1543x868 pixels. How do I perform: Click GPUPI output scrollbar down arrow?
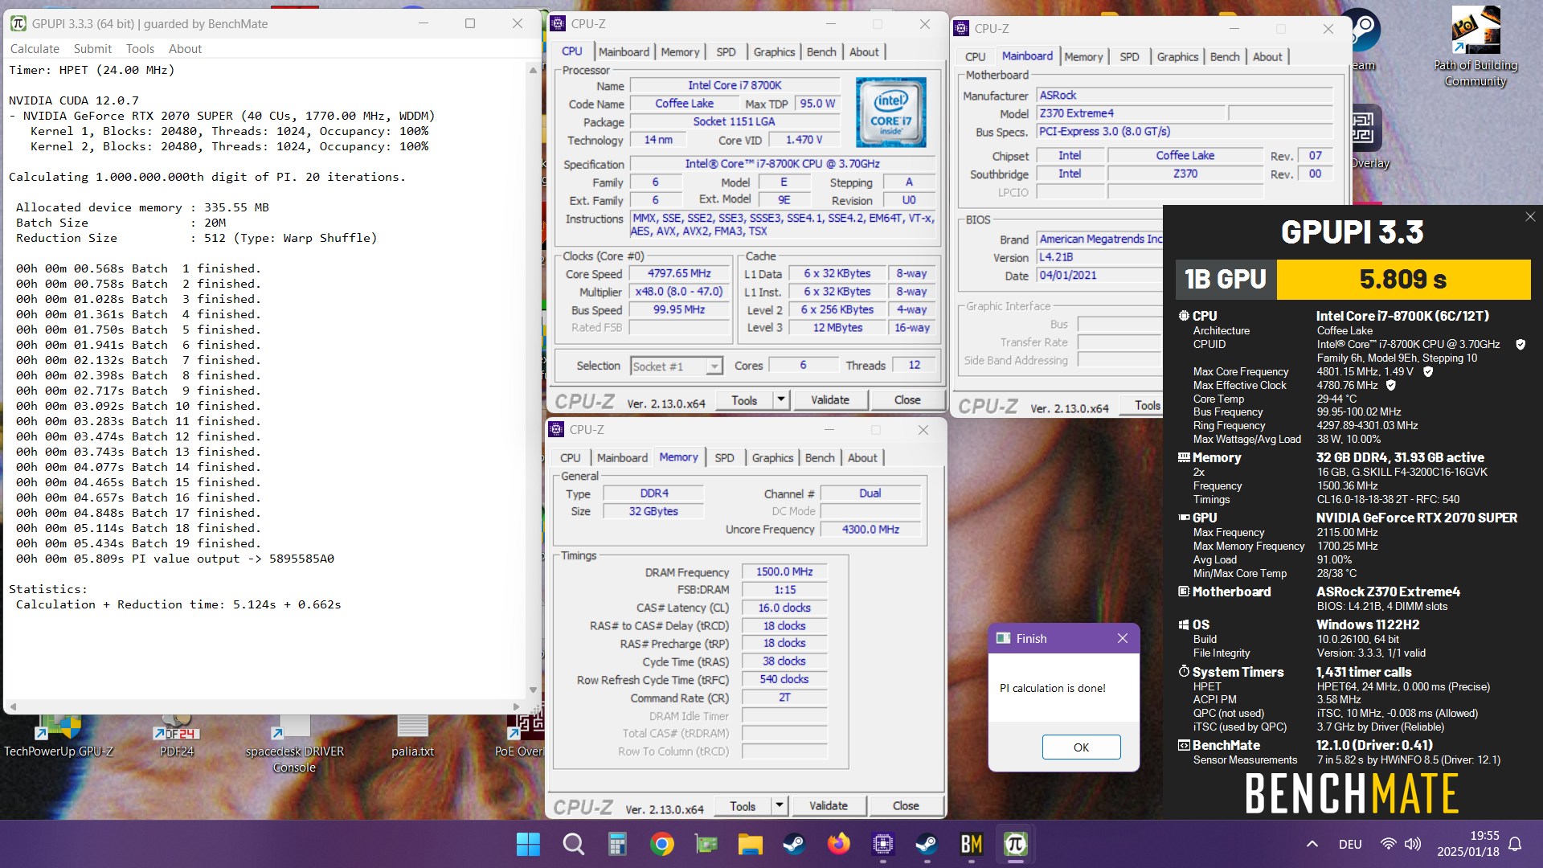pyautogui.click(x=533, y=690)
